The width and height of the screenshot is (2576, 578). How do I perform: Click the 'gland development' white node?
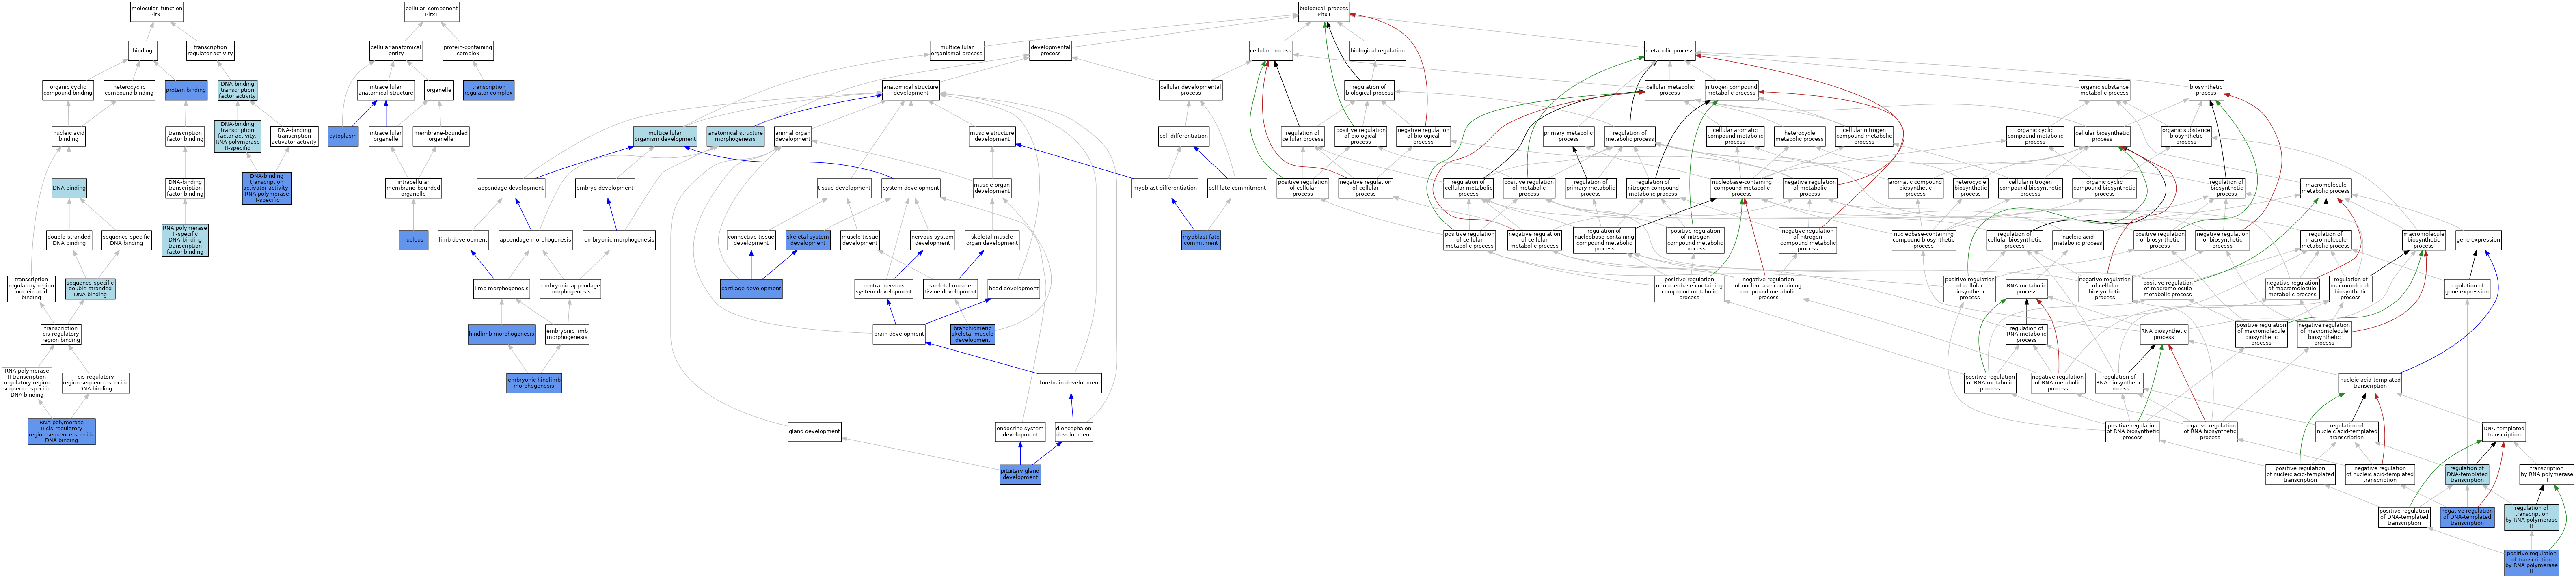(814, 432)
